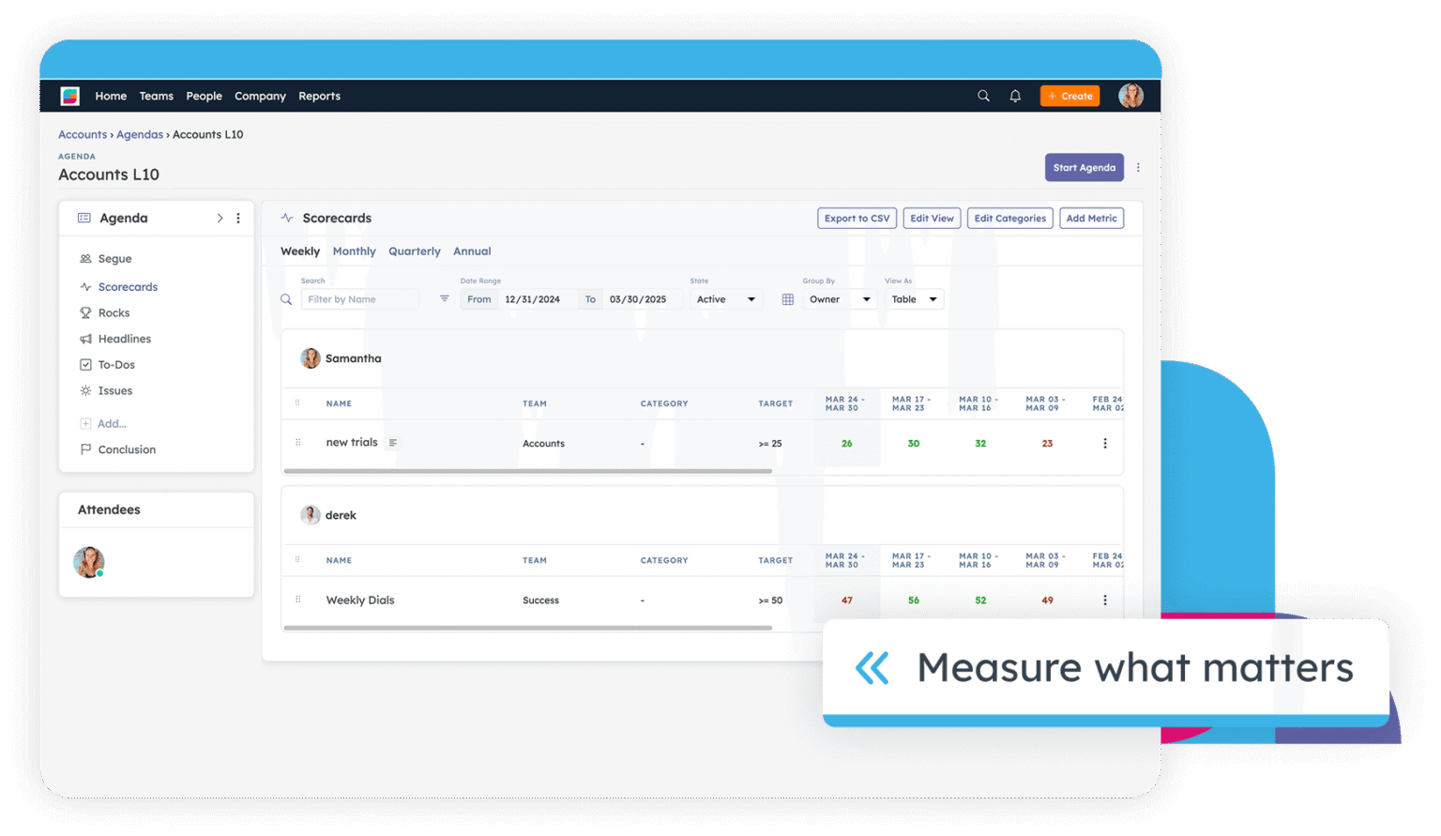Open the View As Table dropdown

tap(914, 299)
